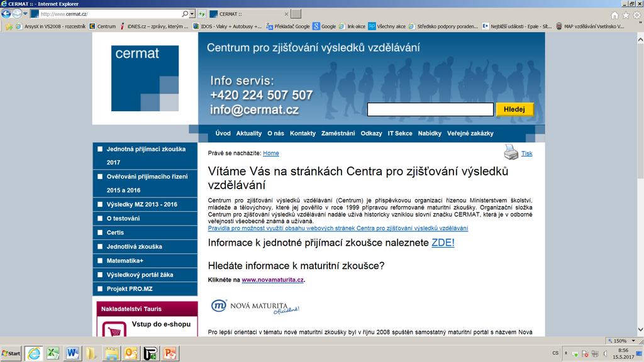Refresh the page with the green arrows icon

click(202, 14)
